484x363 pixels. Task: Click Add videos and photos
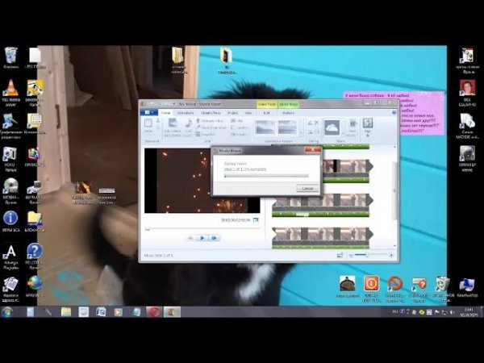point(173,127)
